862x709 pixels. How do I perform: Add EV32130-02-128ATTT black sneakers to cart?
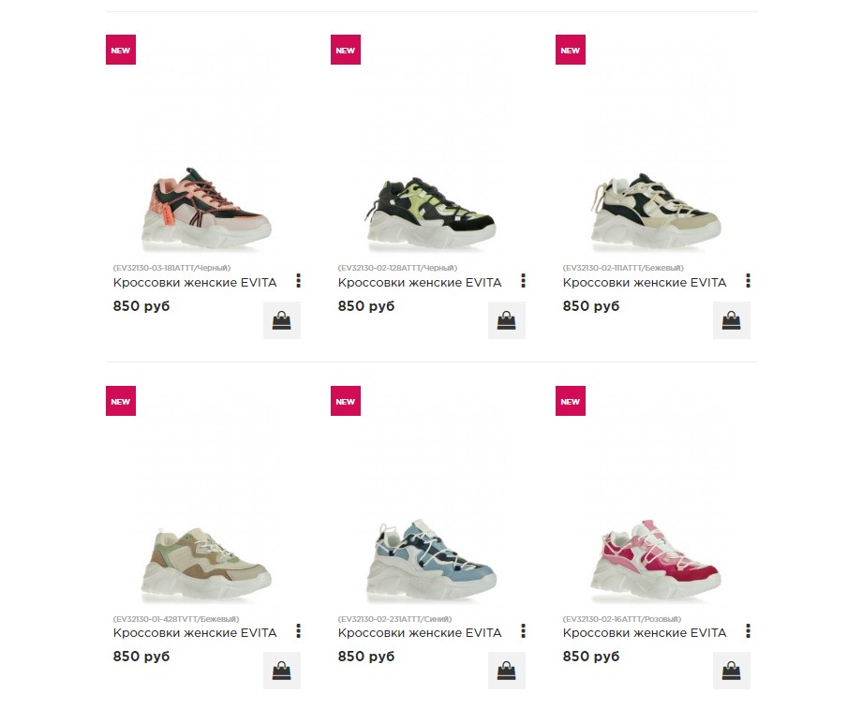point(506,320)
